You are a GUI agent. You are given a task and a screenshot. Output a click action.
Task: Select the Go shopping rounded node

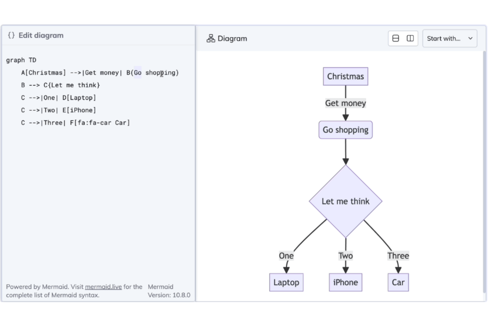tap(345, 130)
